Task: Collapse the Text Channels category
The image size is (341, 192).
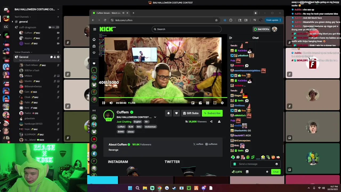Action: pos(23,17)
